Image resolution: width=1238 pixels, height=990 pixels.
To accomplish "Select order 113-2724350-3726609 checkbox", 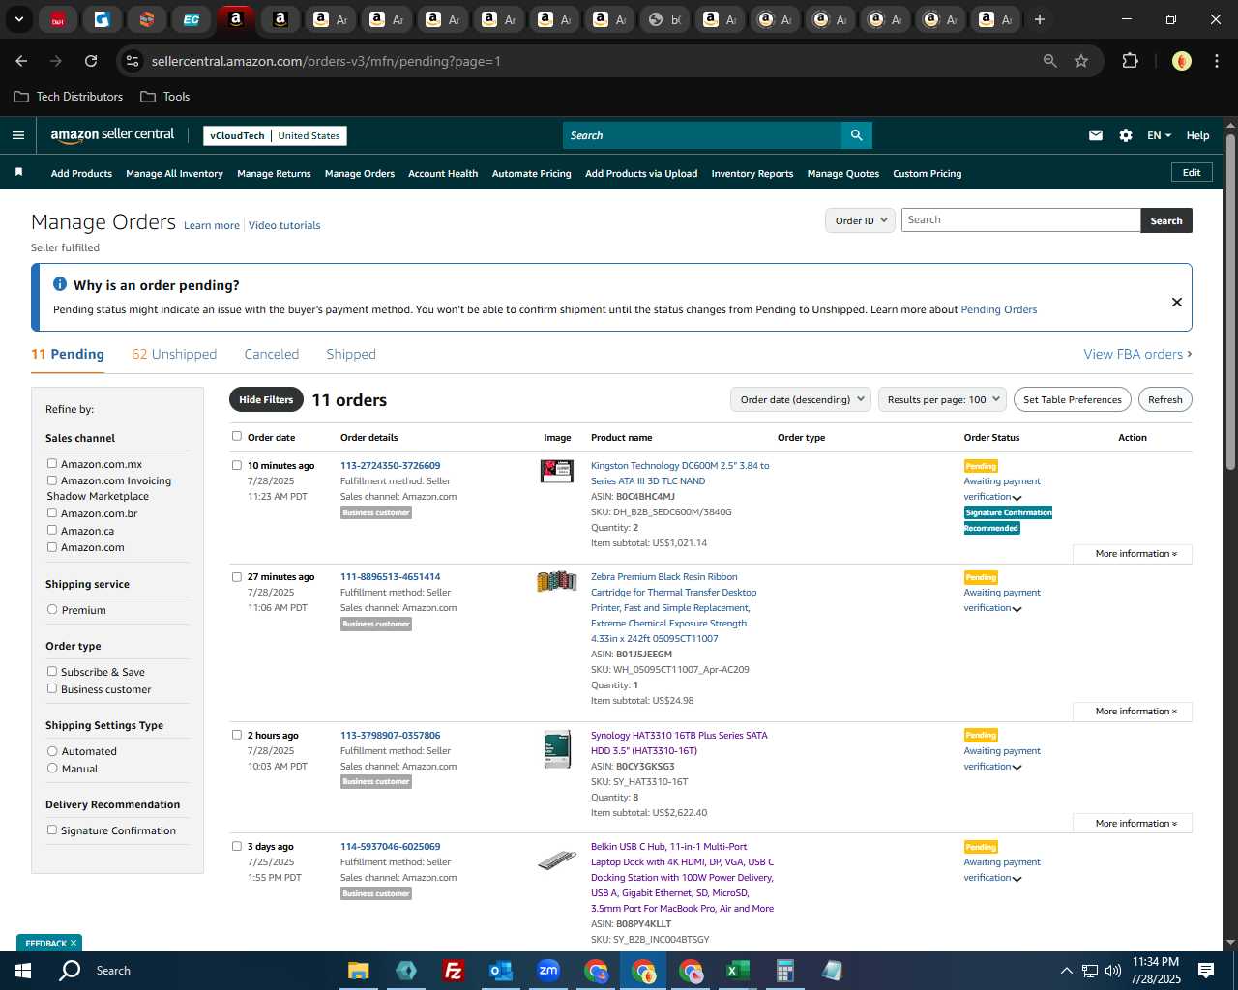I will pos(237,465).
